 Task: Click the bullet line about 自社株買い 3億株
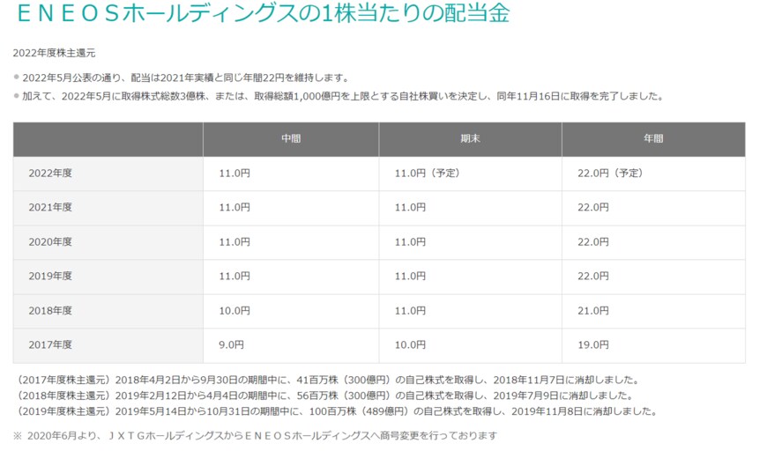click(342, 96)
